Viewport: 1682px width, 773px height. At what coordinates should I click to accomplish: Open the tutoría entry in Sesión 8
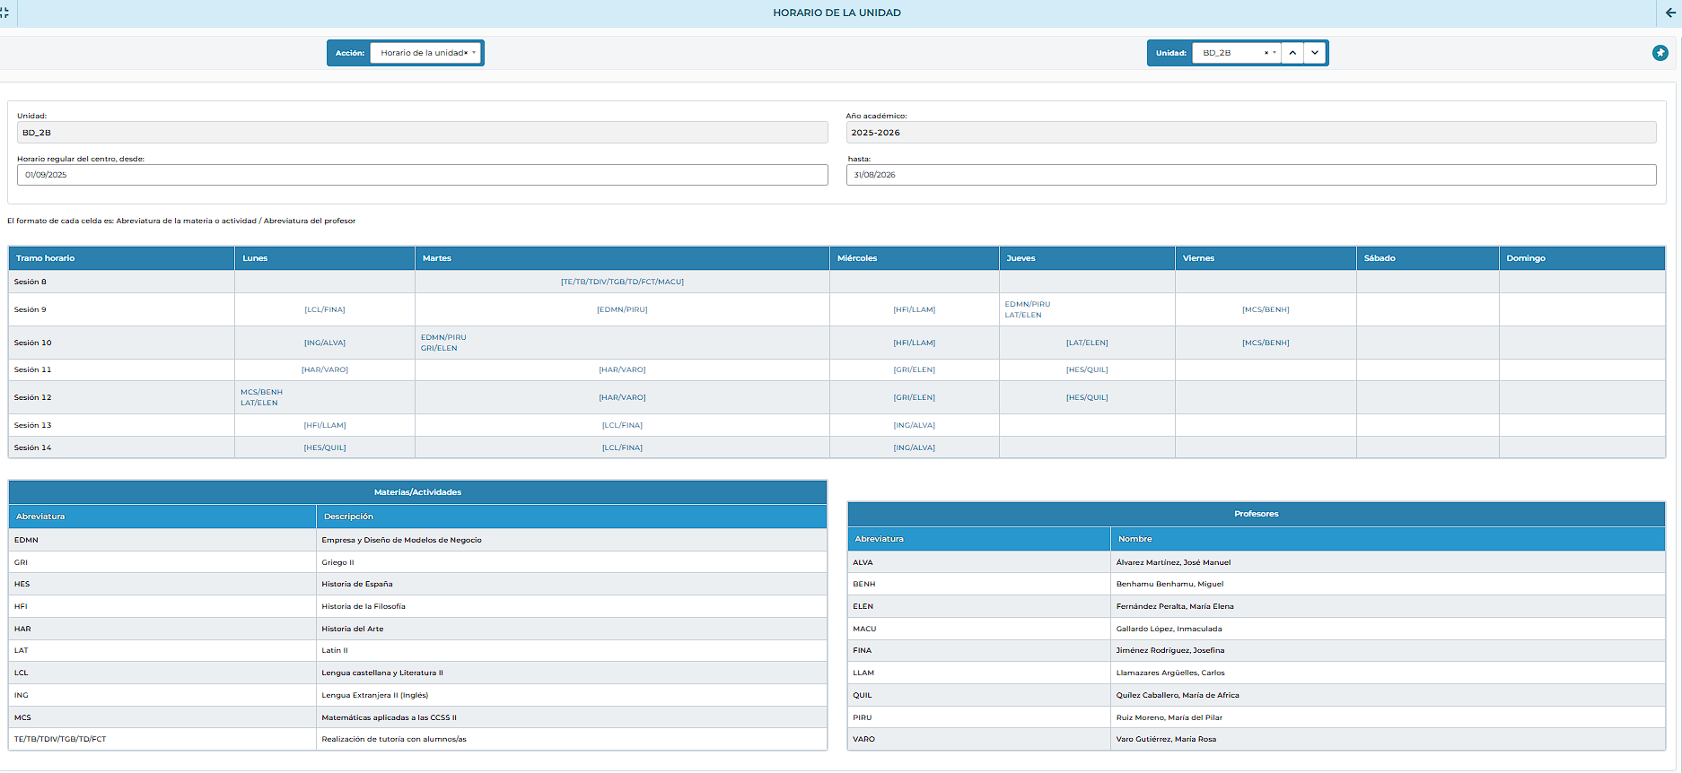(x=622, y=282)
